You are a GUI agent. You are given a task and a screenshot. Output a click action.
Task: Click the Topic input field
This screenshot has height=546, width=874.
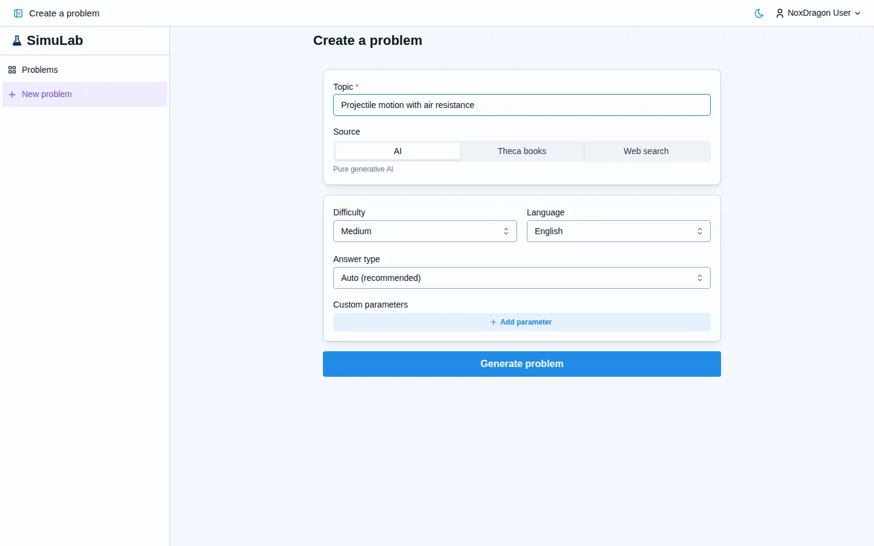click(522, 105)
